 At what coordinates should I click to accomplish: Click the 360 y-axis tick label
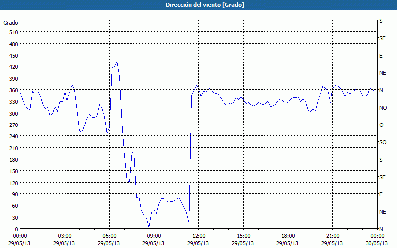click(14, 90)
